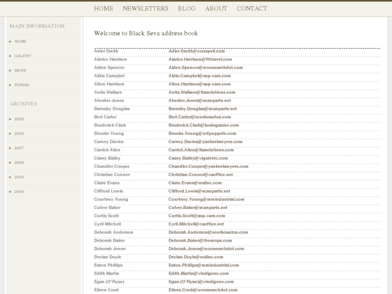Click email Brooke.Young@witpuppets.com

click(202, 134)
